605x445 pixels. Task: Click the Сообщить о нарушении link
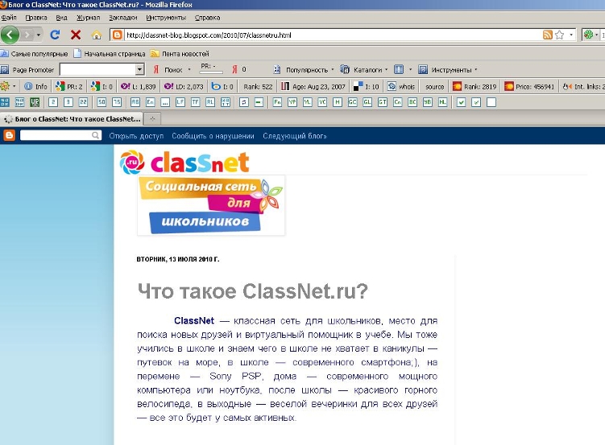coord(213,136)
